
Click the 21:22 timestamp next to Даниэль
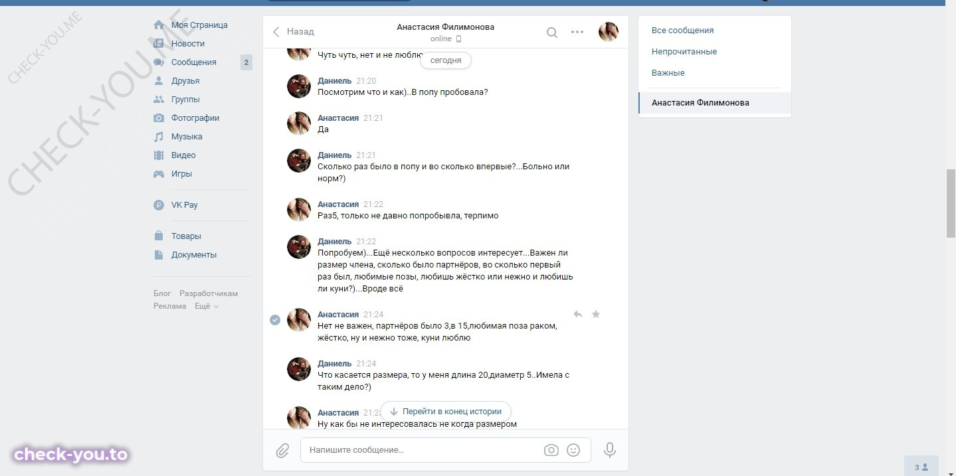366,242
